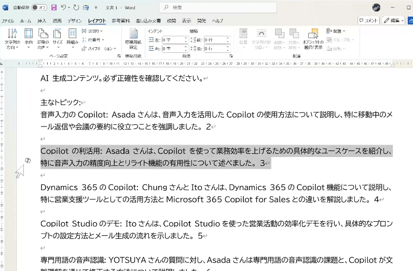Viewport: 413px width, 271px height.
Task: Click the 背面へ移動 send backward icon
Action: 294,39
